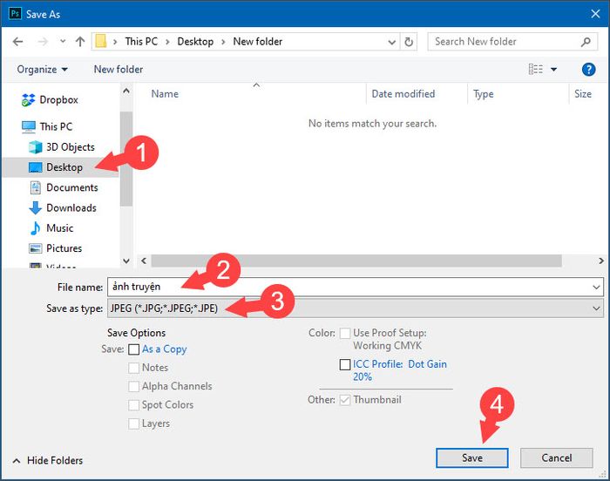The image size is (610, 481).
Task: Click the search magnifier icon
Action: (586, 42)
